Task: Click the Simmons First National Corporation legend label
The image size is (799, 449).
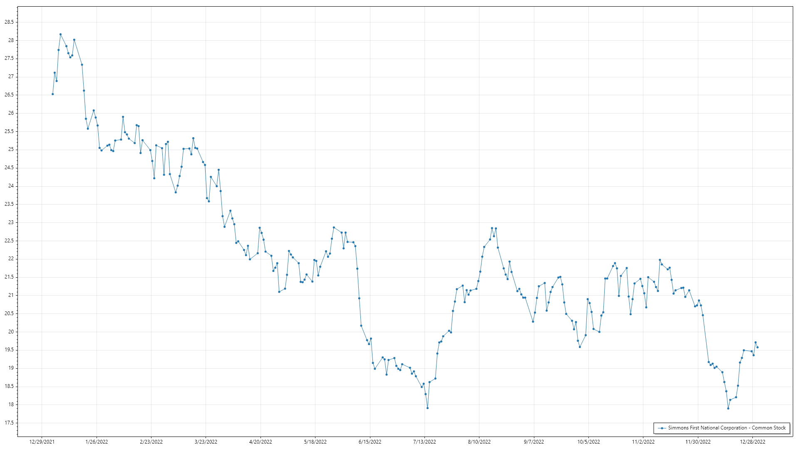Action: point(727,428)
